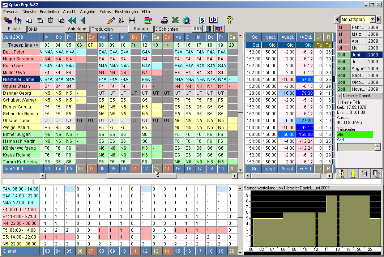Click the printer icon in toolbar
The width and height of the screenshot is (384, 257).
tap(165, 20)
